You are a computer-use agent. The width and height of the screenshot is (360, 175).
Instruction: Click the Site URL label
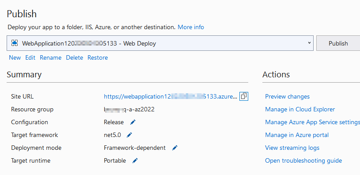click(x=22, y=96)
